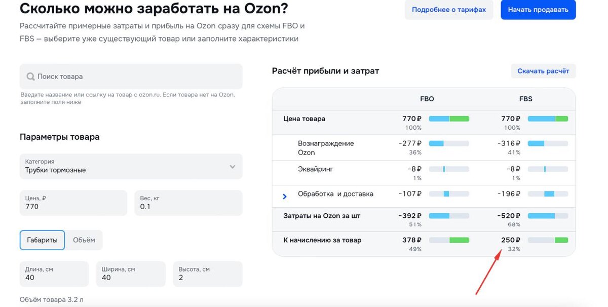Click the FBO Вознаграждение Ozon bar
Screen dimensions: 608x307
tap(449, 143)
